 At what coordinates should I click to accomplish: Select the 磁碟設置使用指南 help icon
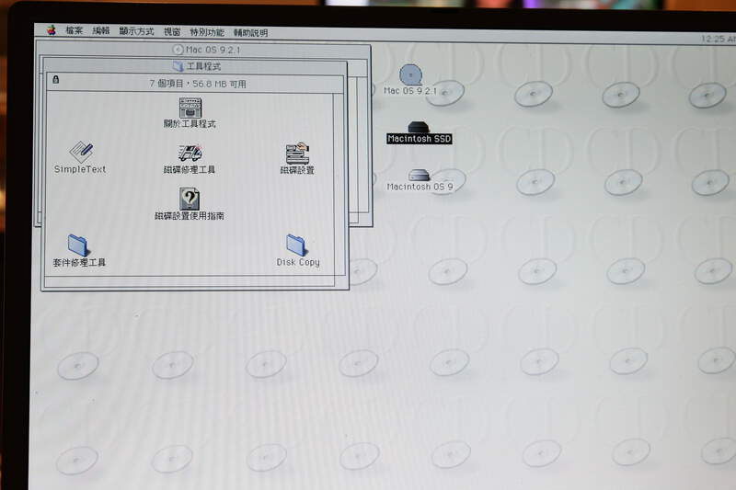coord(190,199)
